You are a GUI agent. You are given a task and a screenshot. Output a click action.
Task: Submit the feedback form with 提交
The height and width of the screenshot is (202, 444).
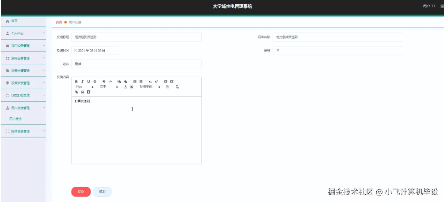[x=81, y=191]
